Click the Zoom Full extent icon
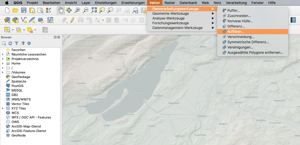The height and width of the screenshot is (145, 300). 94,10
